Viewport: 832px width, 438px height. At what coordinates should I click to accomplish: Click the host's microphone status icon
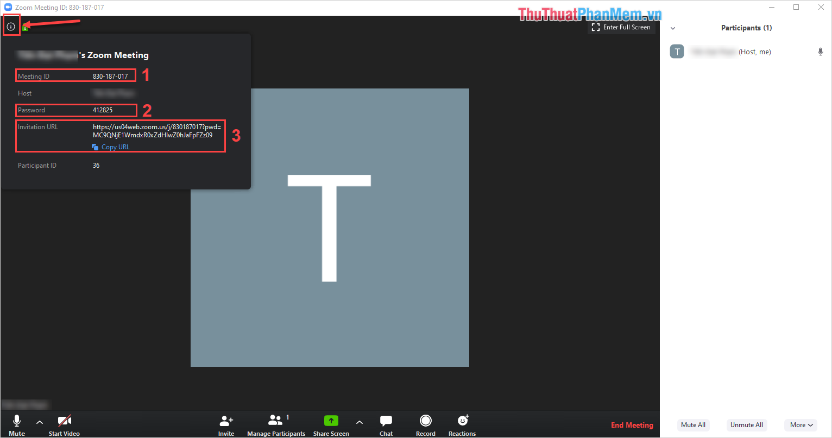coord(821,52)
